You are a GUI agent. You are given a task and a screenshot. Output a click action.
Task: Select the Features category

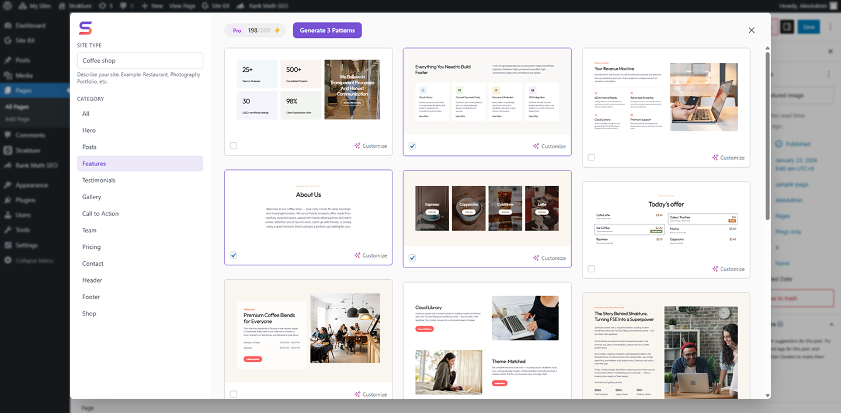pyautogui.click(x=140, y=164)
